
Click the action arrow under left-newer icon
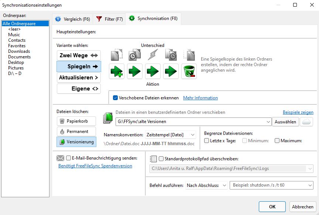click(135, 71)
